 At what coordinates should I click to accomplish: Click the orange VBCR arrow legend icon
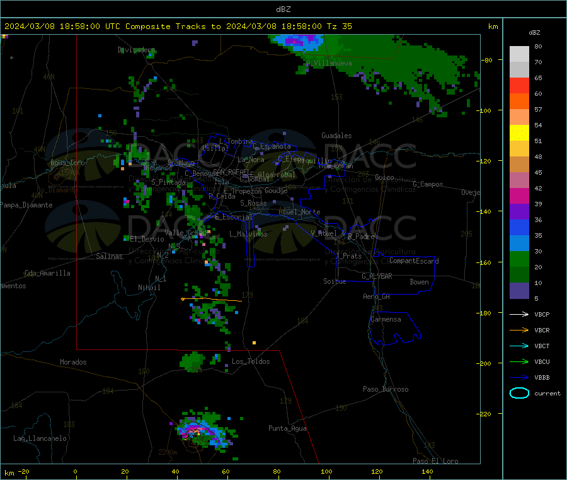point(519,330)
